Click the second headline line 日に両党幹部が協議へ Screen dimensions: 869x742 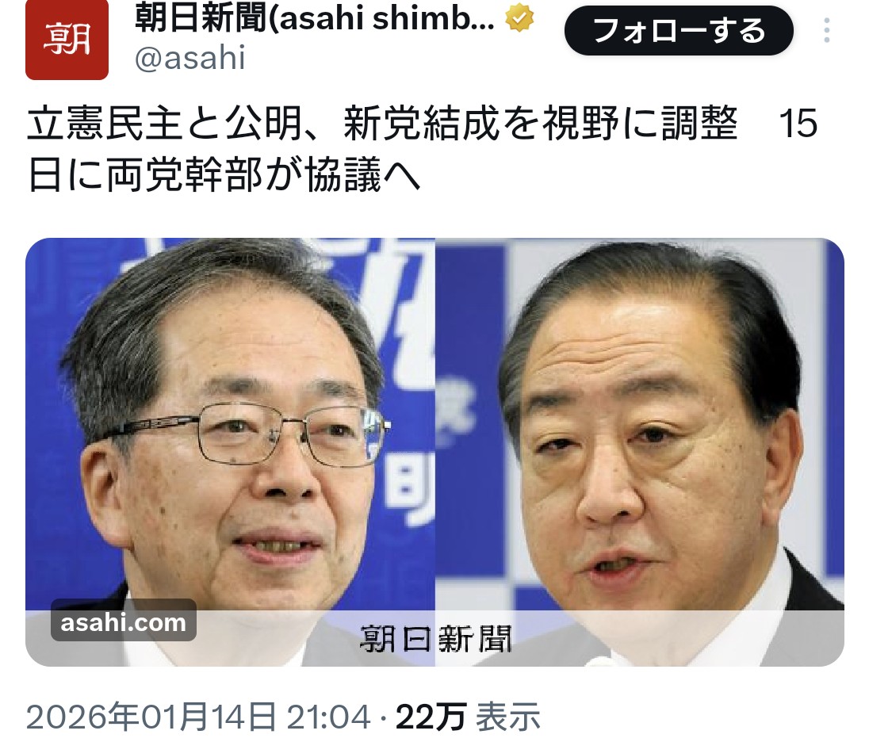[x=224, y=176]
